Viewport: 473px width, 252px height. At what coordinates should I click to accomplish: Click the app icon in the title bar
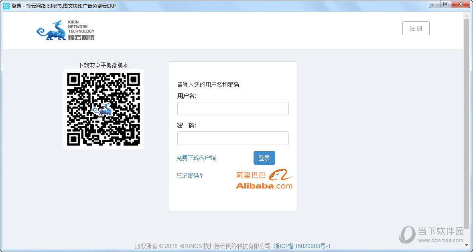[x=6, y=6]
